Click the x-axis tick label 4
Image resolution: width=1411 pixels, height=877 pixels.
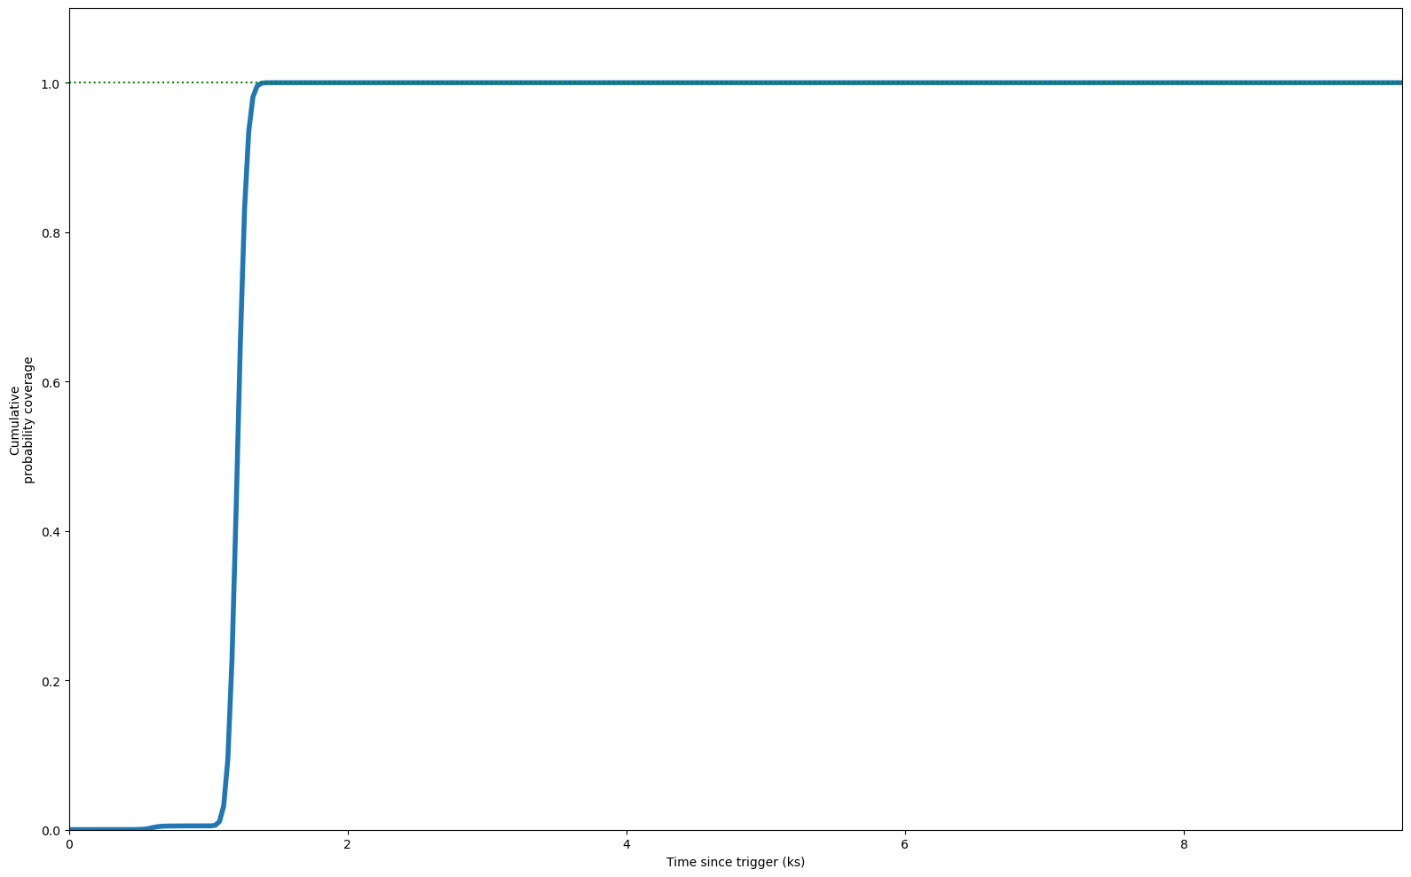tap(627, 843)
